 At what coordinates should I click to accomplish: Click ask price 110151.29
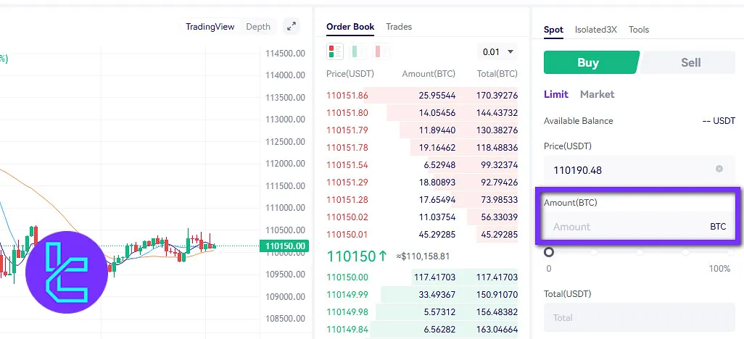(x=347, y=182)
